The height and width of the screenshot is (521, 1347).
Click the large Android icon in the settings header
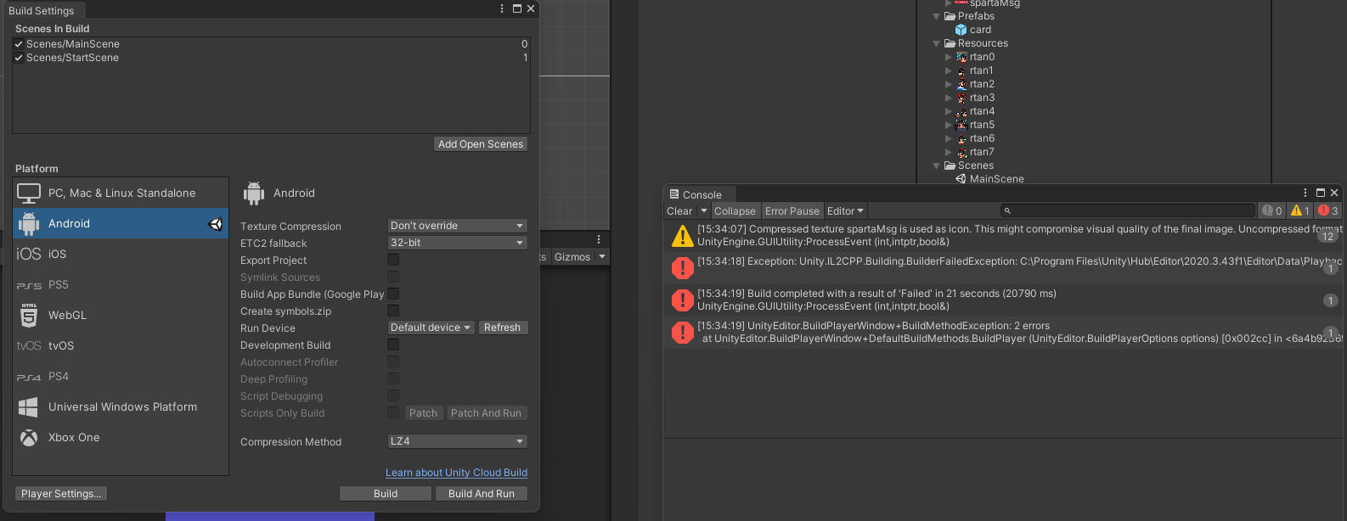254,193
